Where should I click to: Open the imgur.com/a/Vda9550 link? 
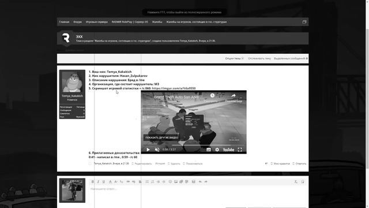click(174, 88)
